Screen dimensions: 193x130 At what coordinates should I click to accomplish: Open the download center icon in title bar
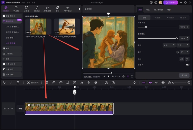(x=156, y=3)
